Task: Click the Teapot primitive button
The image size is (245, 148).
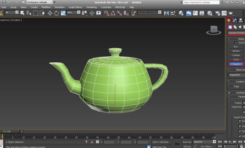Action: pos(236,64)
